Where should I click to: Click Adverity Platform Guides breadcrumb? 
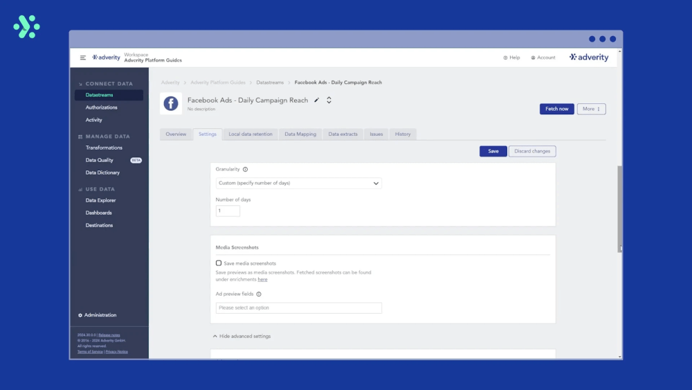coord(218,82)
